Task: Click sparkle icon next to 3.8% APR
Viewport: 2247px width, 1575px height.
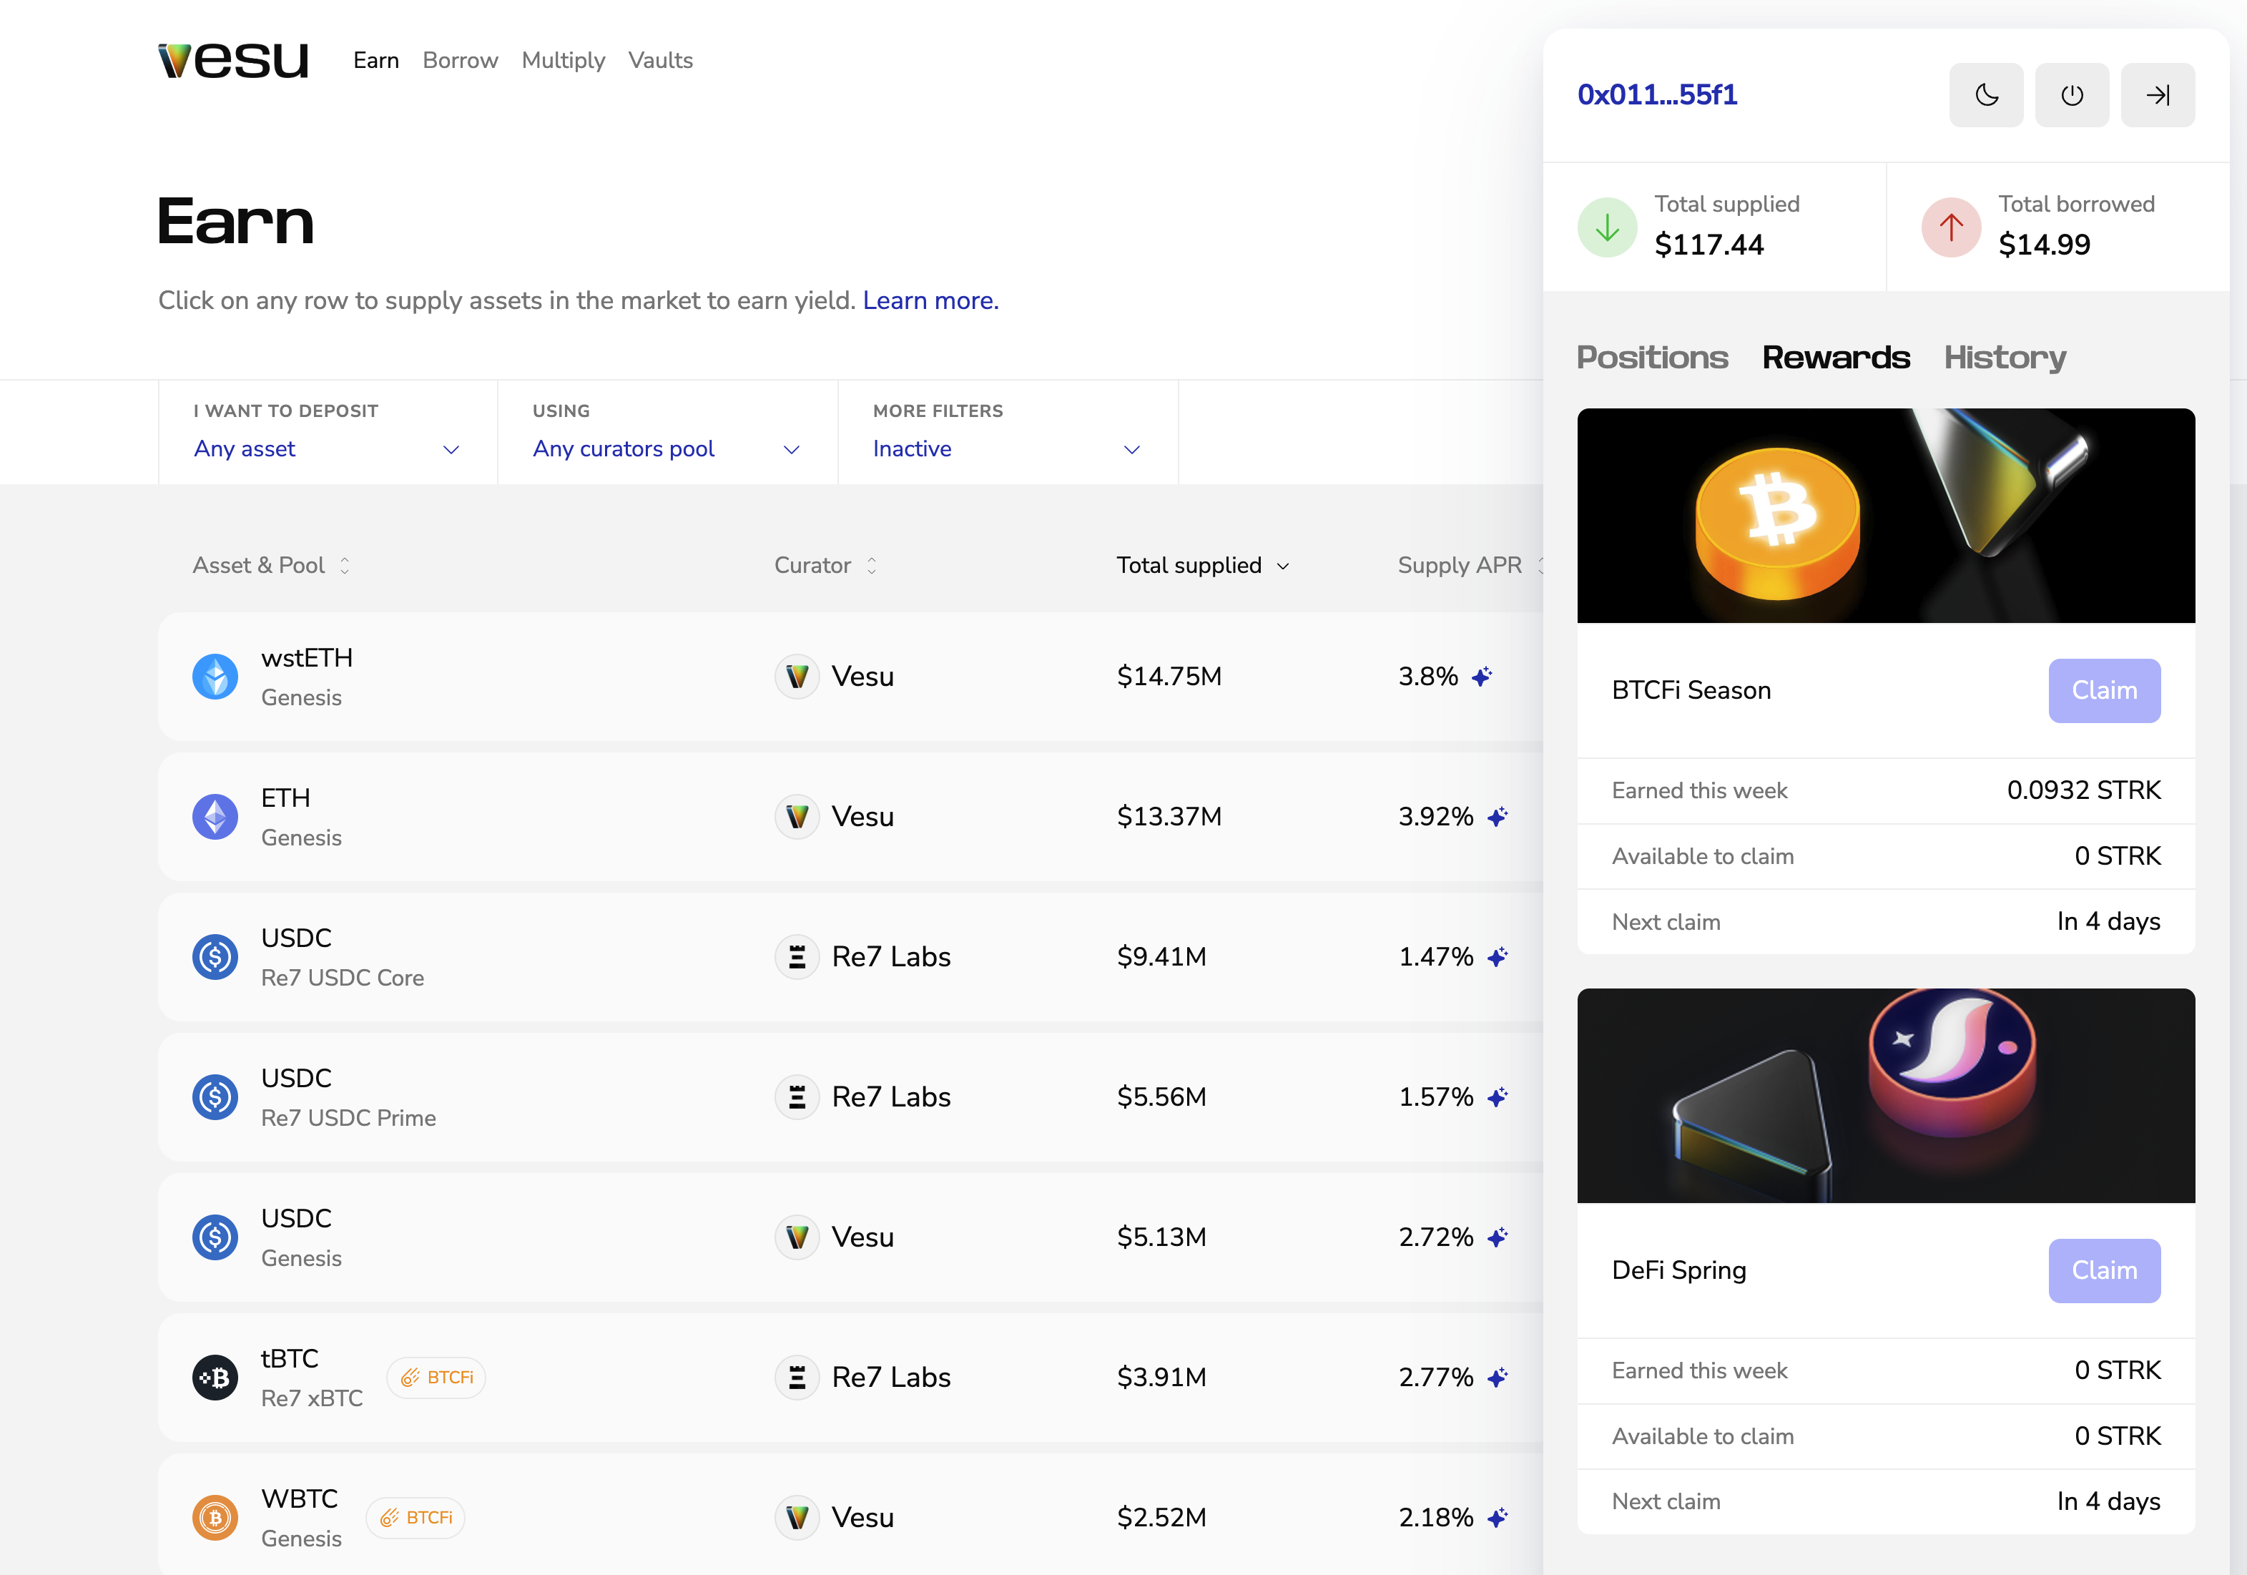Action: point(1483,677)
